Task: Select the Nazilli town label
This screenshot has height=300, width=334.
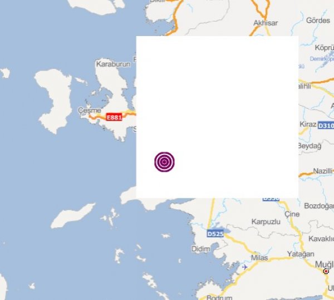Action: (323, 171)
